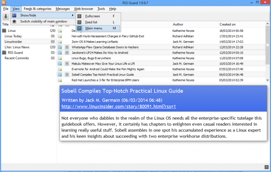The height and width of the screenshot is (172, 271).
Task: Toggle read icon for Linux Bugs, Bugs Everywhere
Action: 60,58
